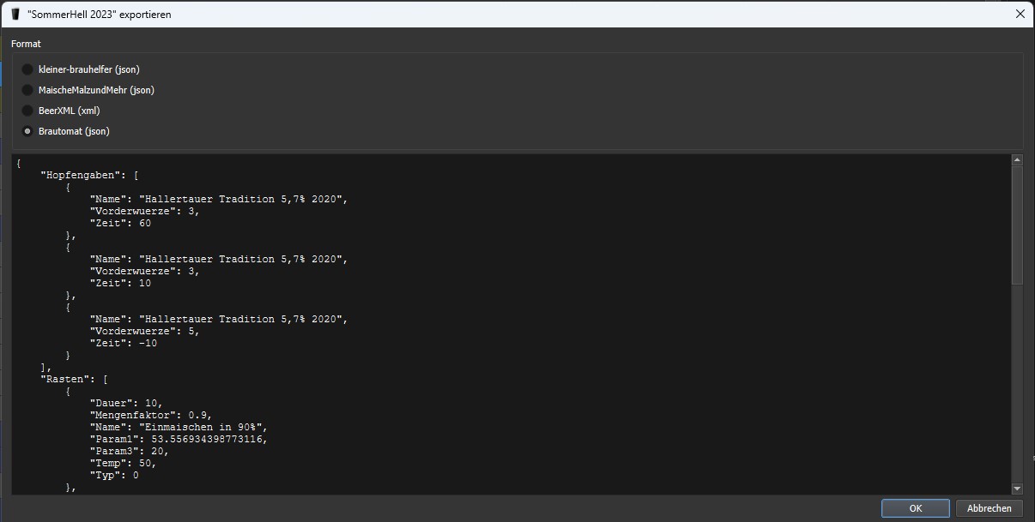1035x522 pixels.
Task: Click the vertical scrollbar thumb
Action: (1017, 225)
